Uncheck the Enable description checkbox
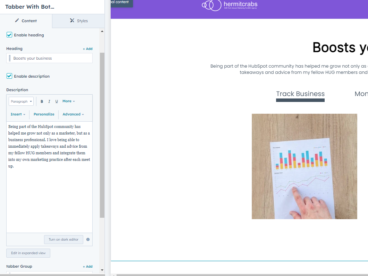368x276 pixels. [9, 76]
